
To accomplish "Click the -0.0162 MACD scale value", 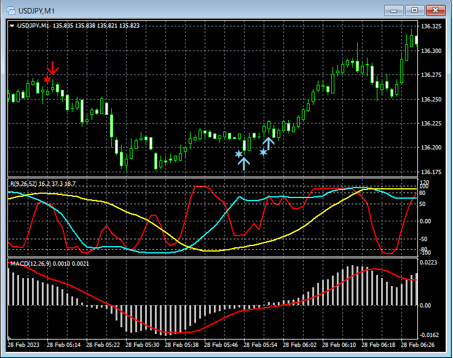I will 429,335.
